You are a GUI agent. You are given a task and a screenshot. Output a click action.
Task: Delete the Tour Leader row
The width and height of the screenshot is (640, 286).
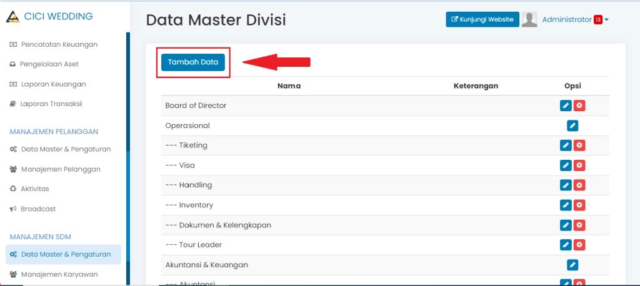[579, 245]
